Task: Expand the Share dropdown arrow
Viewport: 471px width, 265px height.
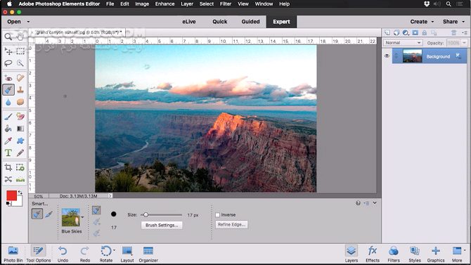Action: (x=463, y=22)
